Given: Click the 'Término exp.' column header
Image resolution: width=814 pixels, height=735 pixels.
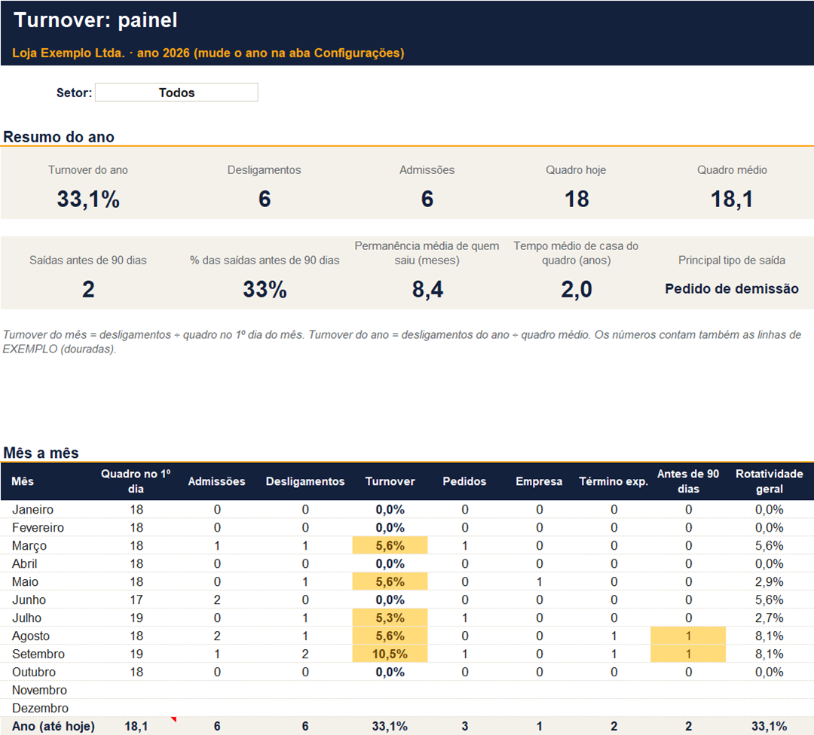Looking at the screenshot, I should 614,481.
